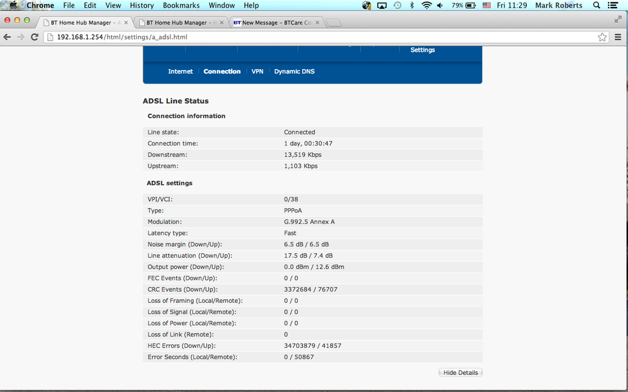Open the File menu
Viewport: 628px width, 392px height.
click(x=69, y=6)
